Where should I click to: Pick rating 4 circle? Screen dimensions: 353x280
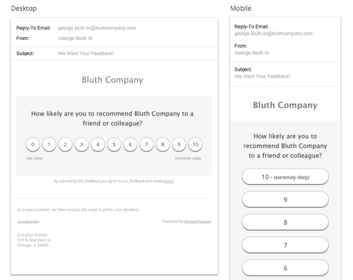pos(98,144)
